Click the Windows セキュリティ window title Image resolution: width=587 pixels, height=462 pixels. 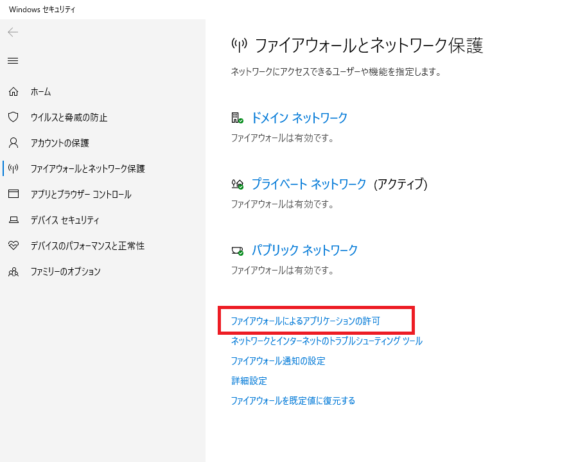[x=42, y=10]
